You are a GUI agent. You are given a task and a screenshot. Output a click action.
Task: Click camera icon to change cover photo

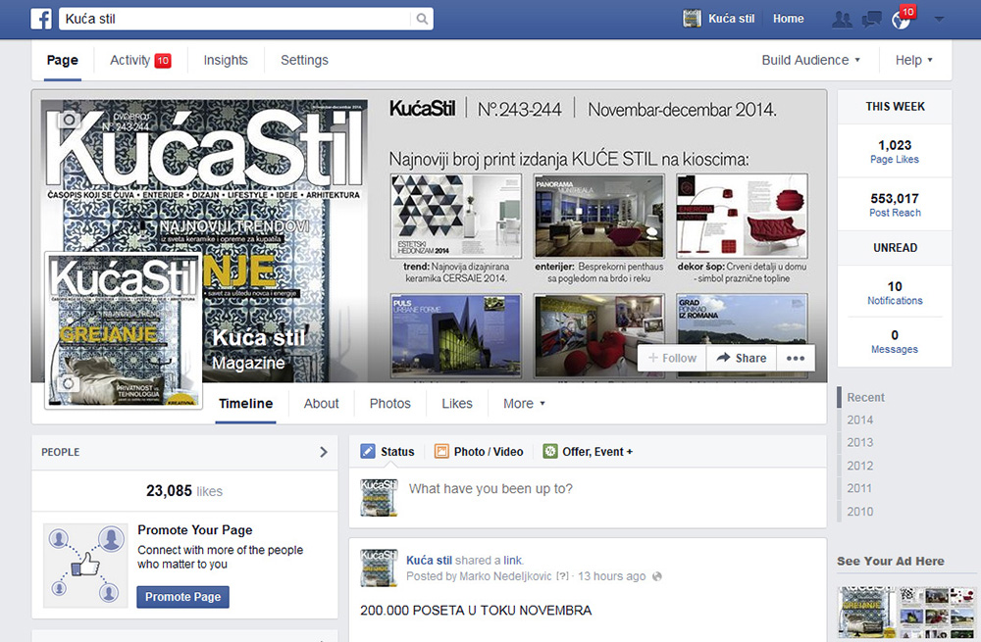tap(69, 120)
